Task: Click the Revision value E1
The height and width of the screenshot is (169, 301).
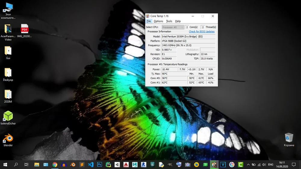Action: click(x=169, y=54)
